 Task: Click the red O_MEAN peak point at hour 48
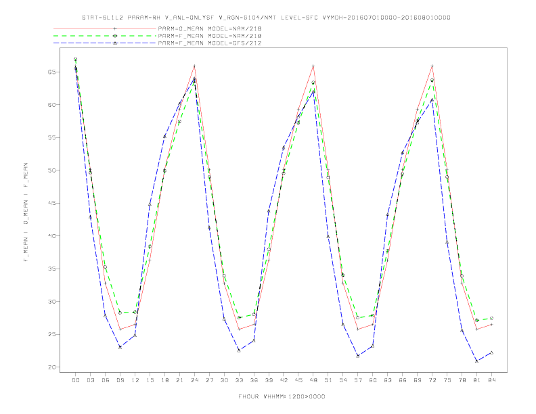[313, 66]
